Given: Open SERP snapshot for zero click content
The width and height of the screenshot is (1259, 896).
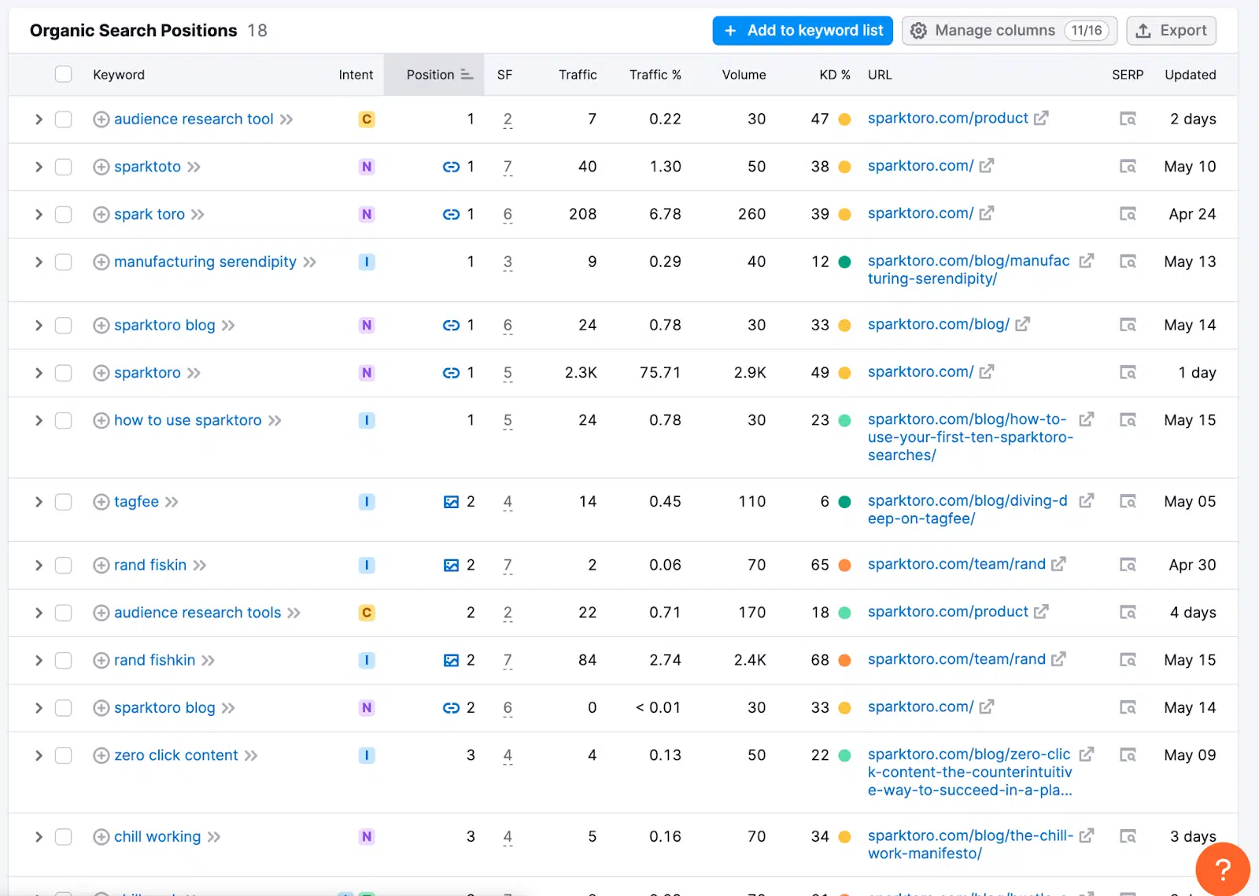Looking at the screenshot, I should 1128,755.
